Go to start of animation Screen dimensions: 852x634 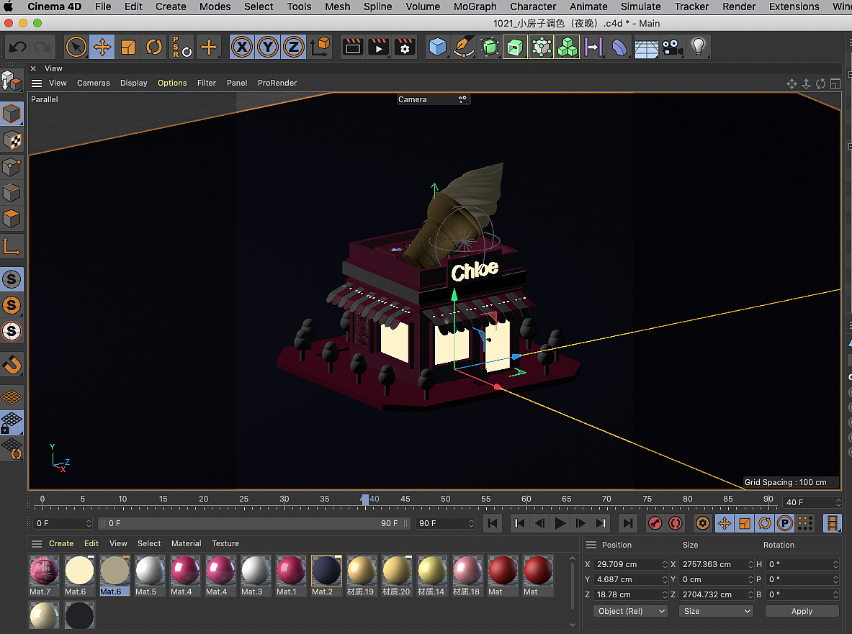click(493, 523)
